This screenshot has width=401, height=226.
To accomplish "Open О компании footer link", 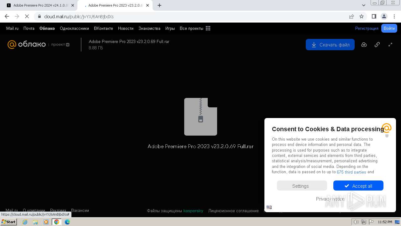I will click(x=34, y=210).
